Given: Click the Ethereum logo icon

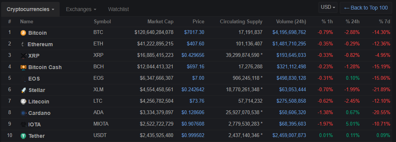Looking at the screenshot, I should coord(23,44).
